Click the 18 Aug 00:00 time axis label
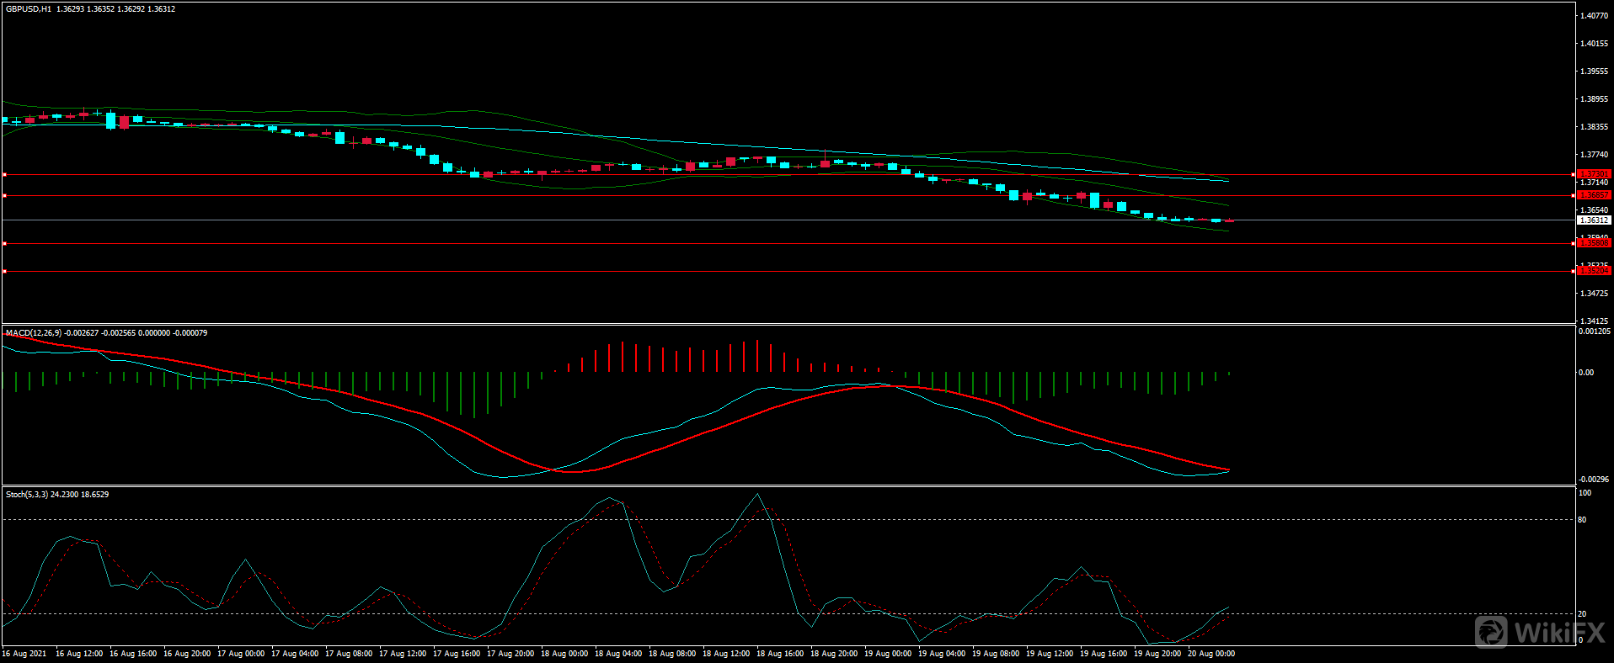 [564, 654]
